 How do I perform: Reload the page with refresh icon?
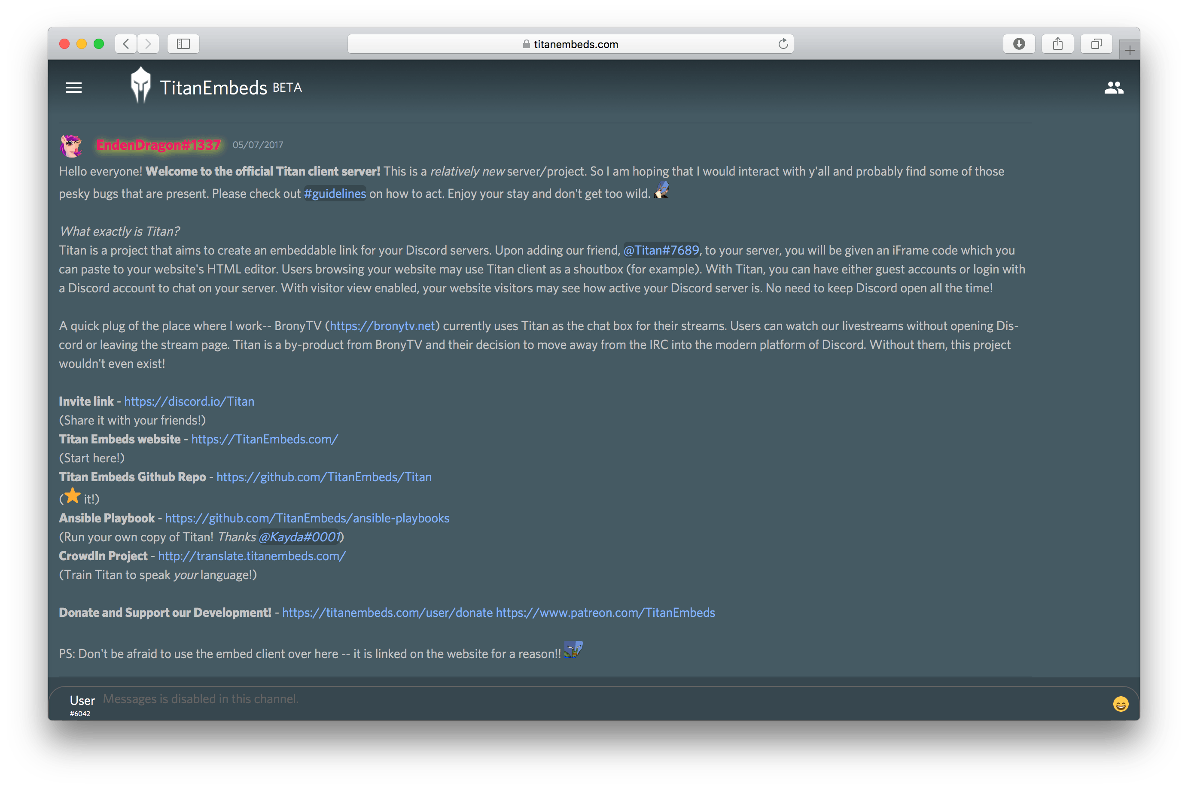[x=783, y=44]
